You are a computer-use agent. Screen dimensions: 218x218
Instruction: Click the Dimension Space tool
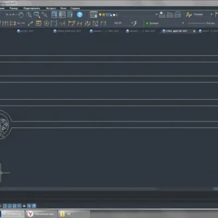21,23
